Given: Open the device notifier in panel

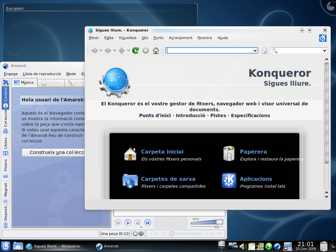Looking at the screenshot, I should pos(287,246).
